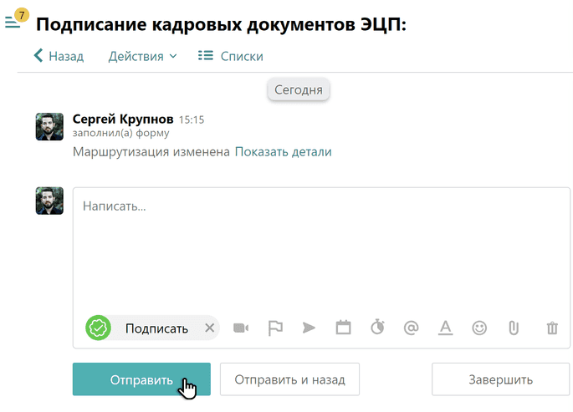
Task: Insert a mention with the @ icon
Action: 411,328
